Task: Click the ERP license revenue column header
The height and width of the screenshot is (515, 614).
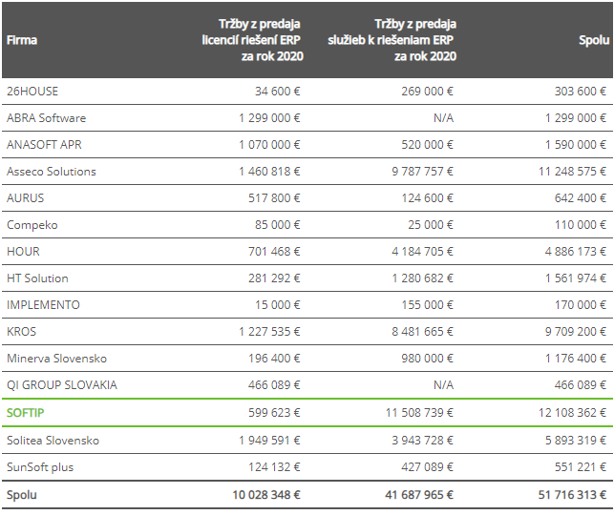Action: [x=251, y=40]
